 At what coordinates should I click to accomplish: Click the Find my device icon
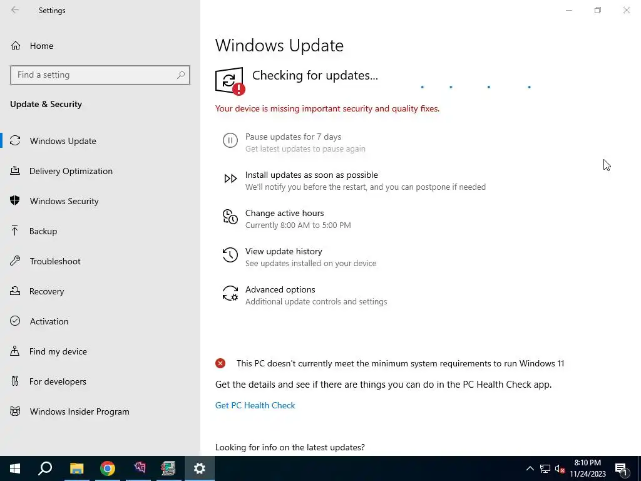(x=15, y=351)
